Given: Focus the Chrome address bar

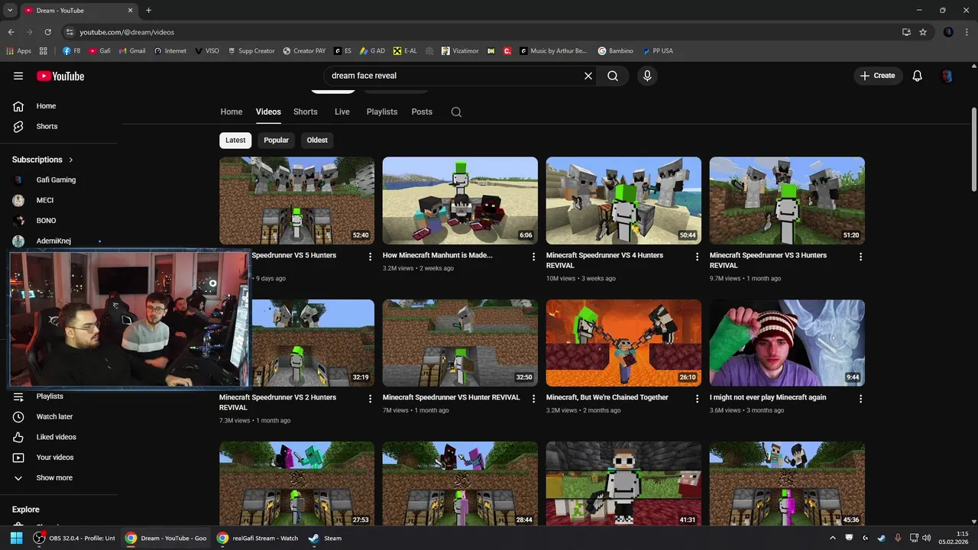Looking at the screenshot, I should pyautogui.click(x=481, y=32).
